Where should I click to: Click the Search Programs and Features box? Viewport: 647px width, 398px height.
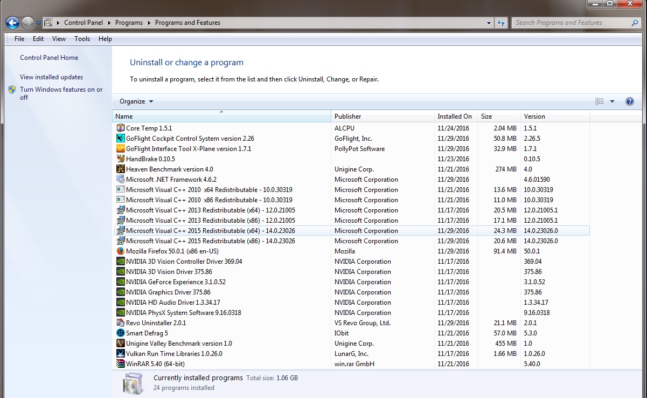pos(571,23)
